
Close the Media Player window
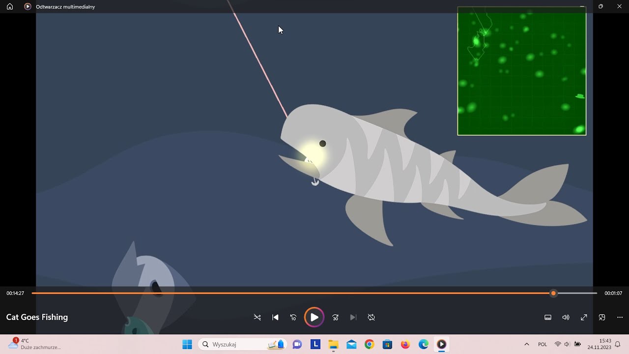[619, 6]
